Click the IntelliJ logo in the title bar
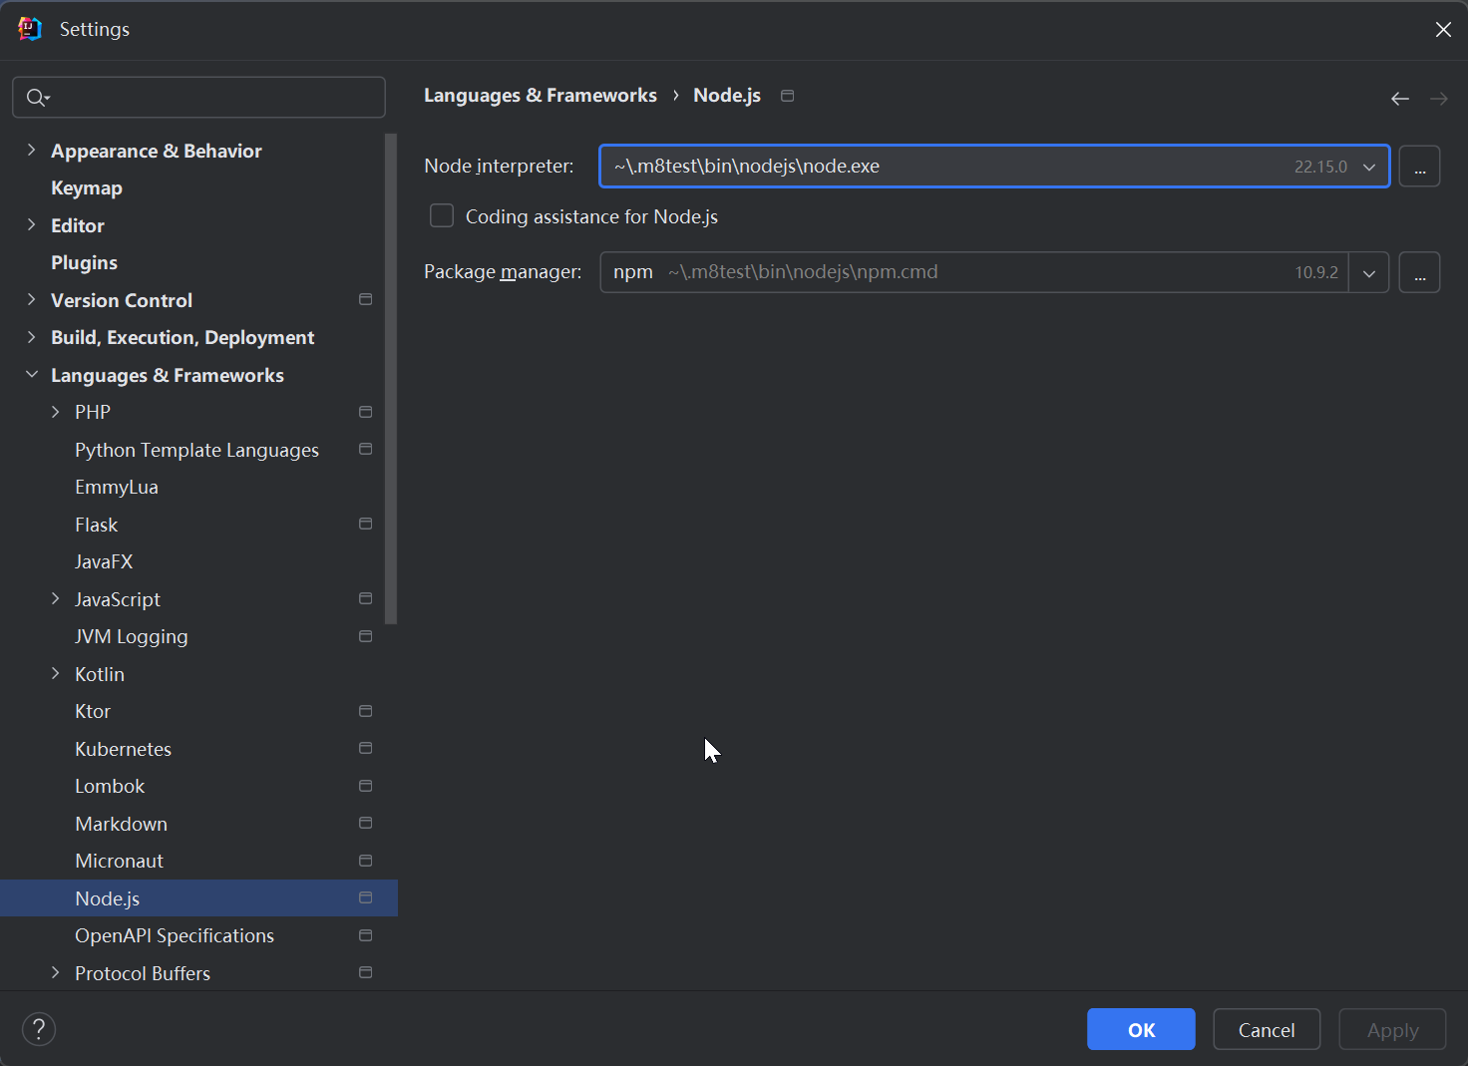Image resolution: width=1468 pixels, height=1066 pixels. point(30,29)
